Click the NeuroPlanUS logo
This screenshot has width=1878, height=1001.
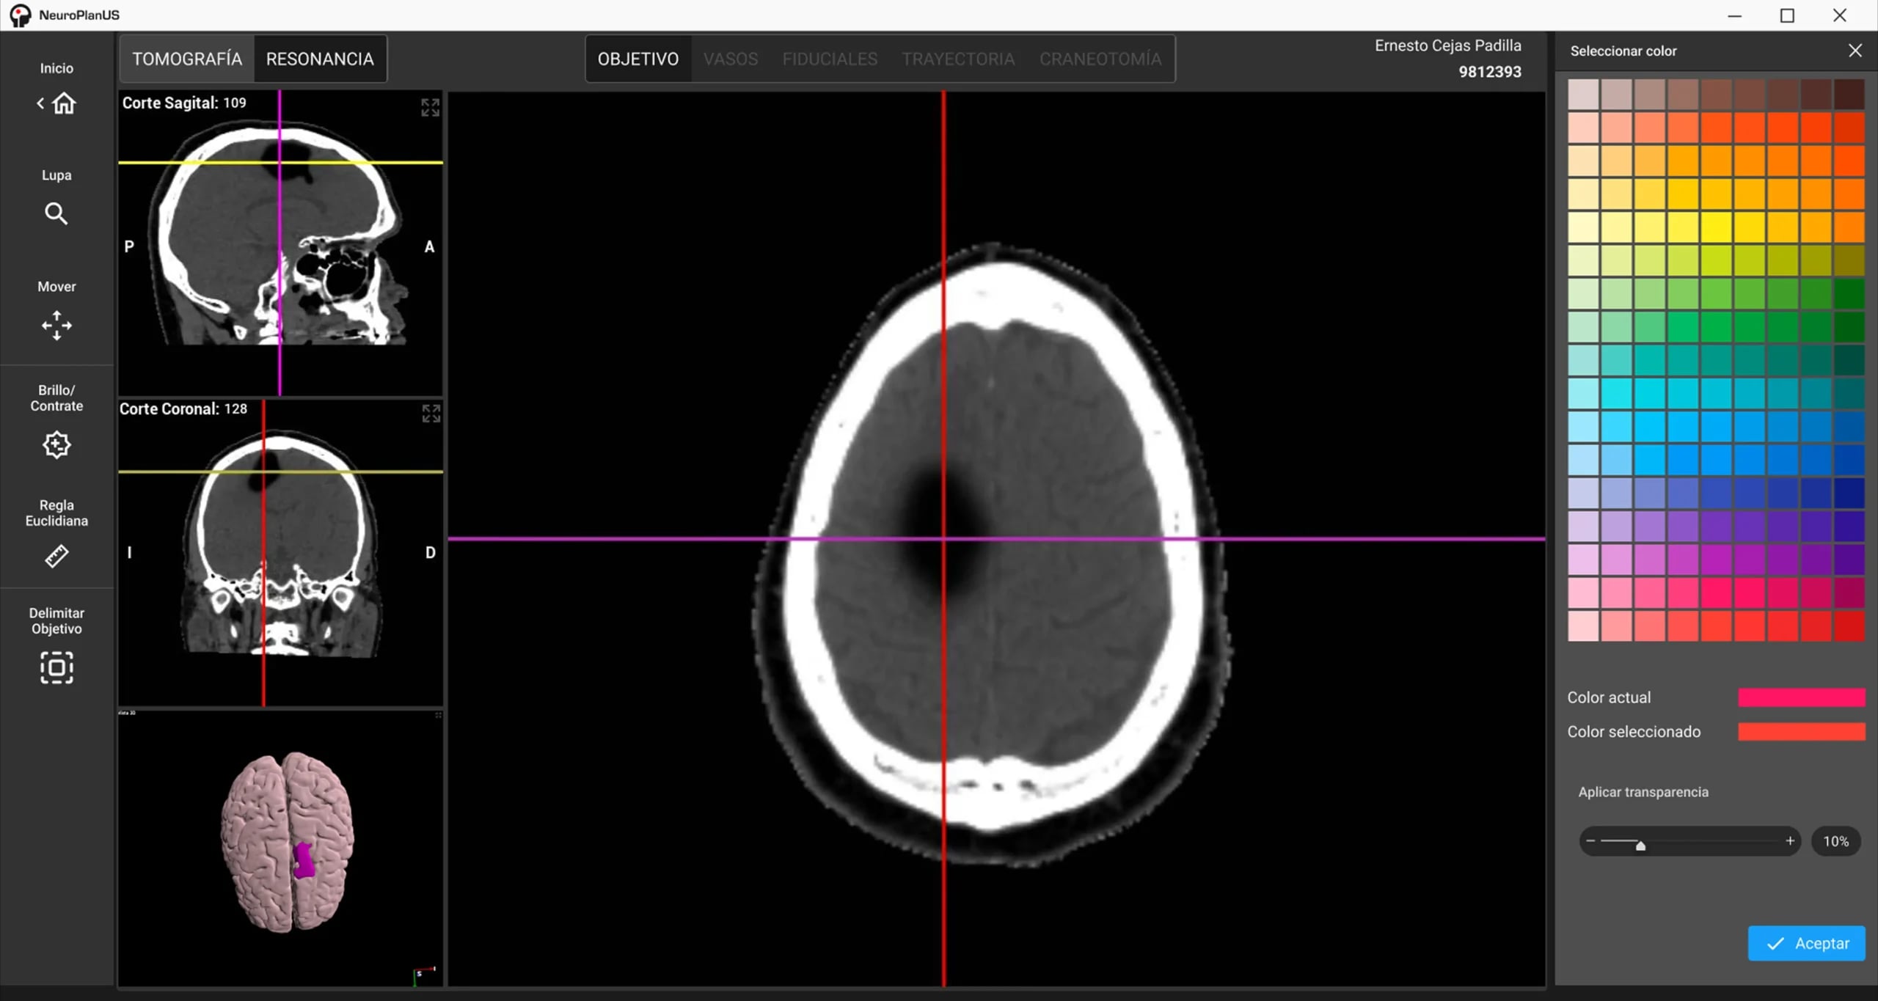20,15
